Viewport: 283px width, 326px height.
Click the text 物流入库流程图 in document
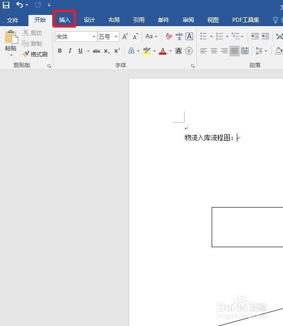pos(207,138)
